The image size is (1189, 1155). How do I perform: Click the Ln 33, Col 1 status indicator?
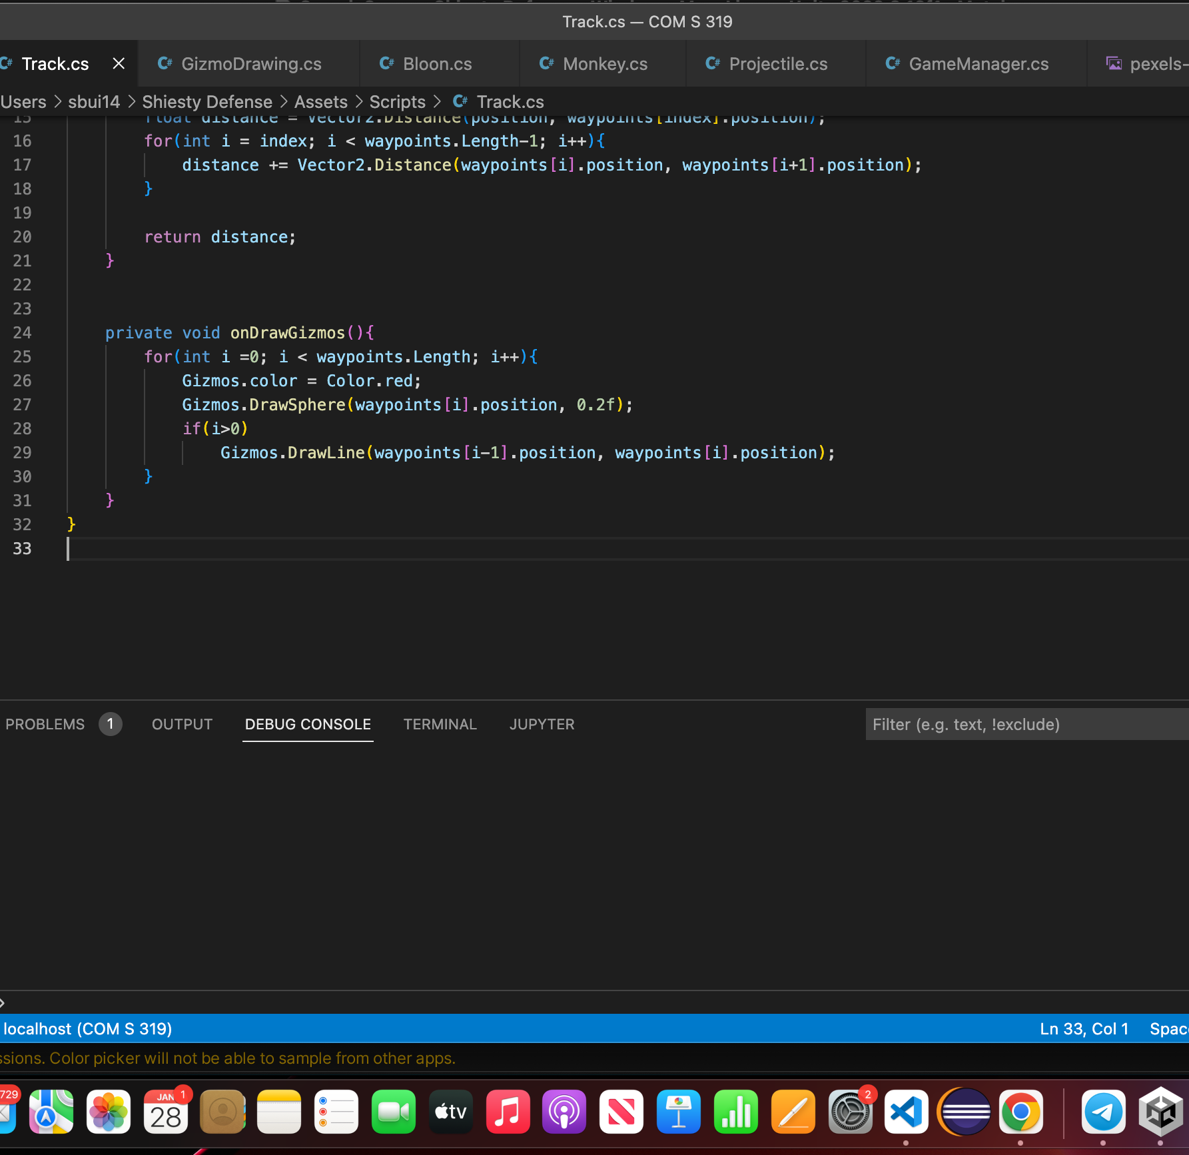[x=1084, y=1029]
